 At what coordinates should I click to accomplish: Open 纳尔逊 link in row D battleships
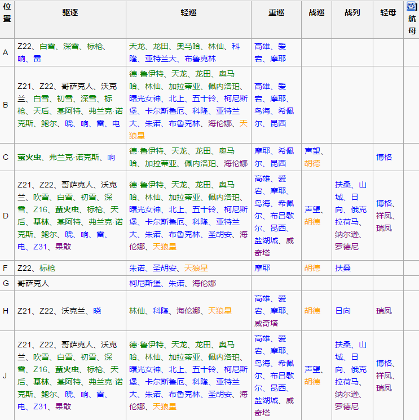(x=347, y=234)
